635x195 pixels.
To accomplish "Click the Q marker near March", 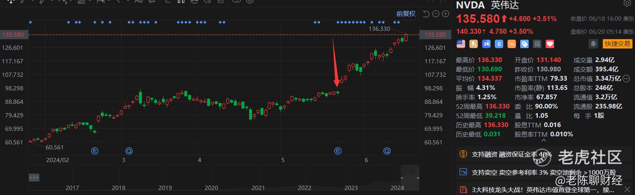I will coord(129,150).
